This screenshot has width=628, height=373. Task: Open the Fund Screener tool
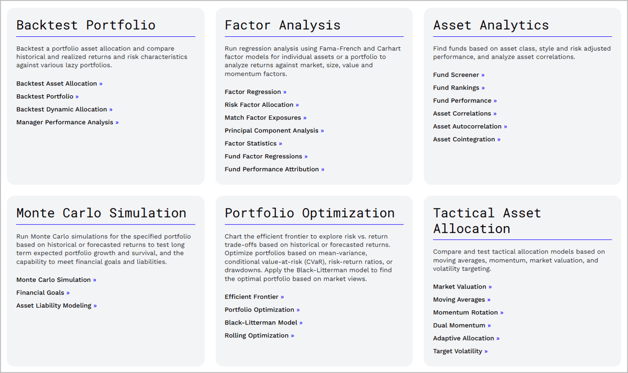(459, 75)
